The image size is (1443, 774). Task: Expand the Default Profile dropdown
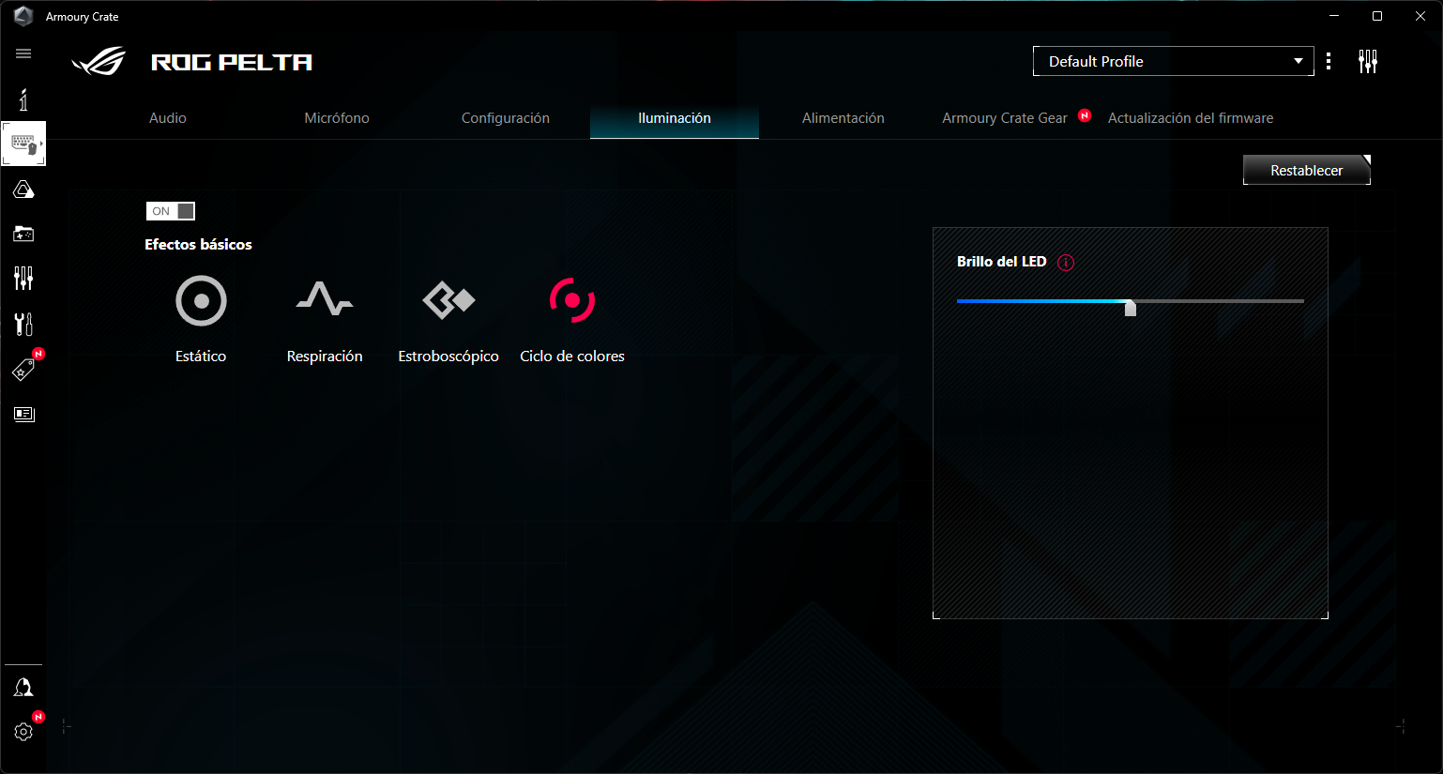tap(1174, 61)
